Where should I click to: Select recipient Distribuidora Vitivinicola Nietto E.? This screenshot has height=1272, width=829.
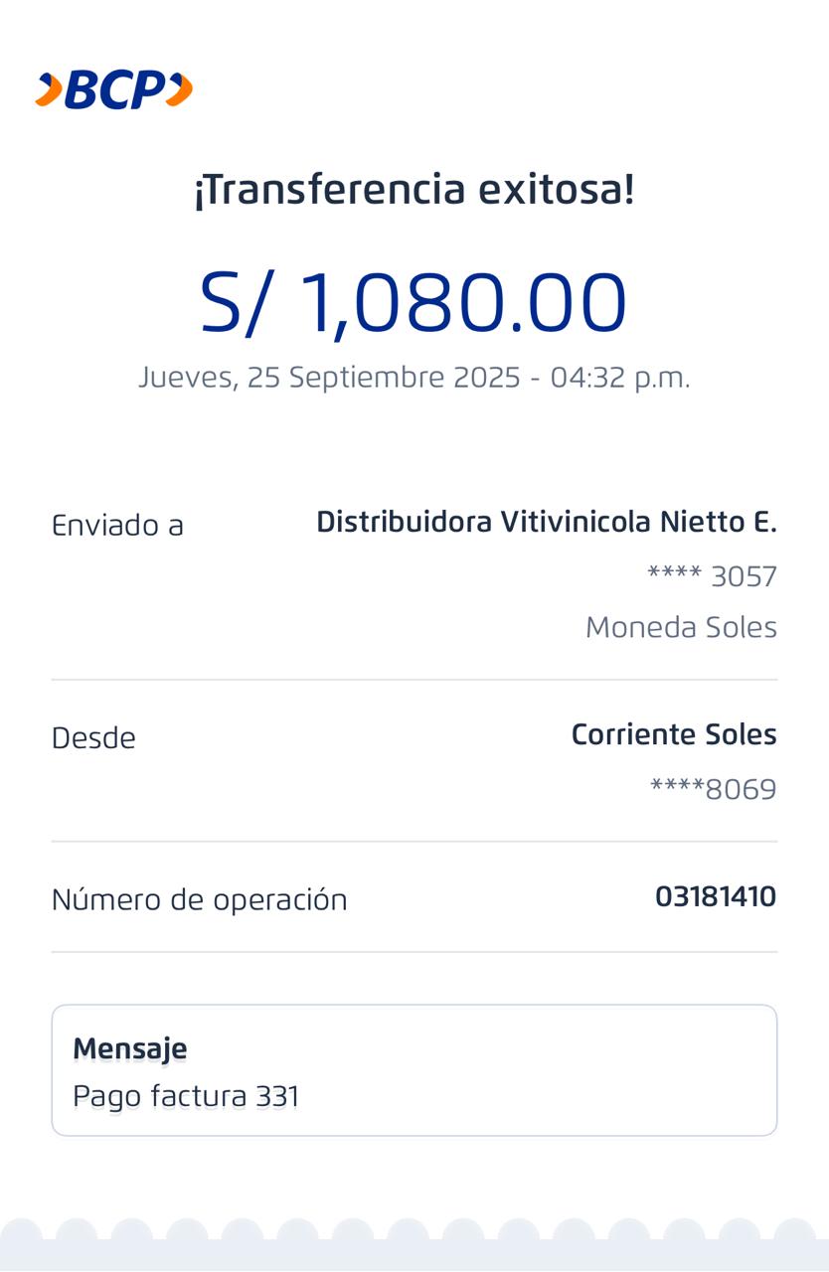click(x=546, y=522)
